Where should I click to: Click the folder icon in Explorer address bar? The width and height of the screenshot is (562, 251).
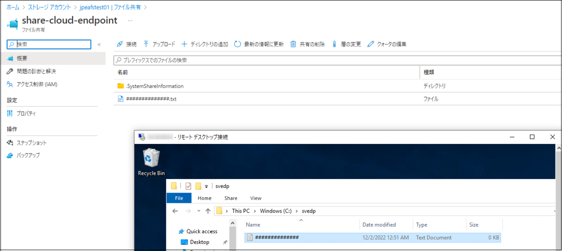click(219, 211)
